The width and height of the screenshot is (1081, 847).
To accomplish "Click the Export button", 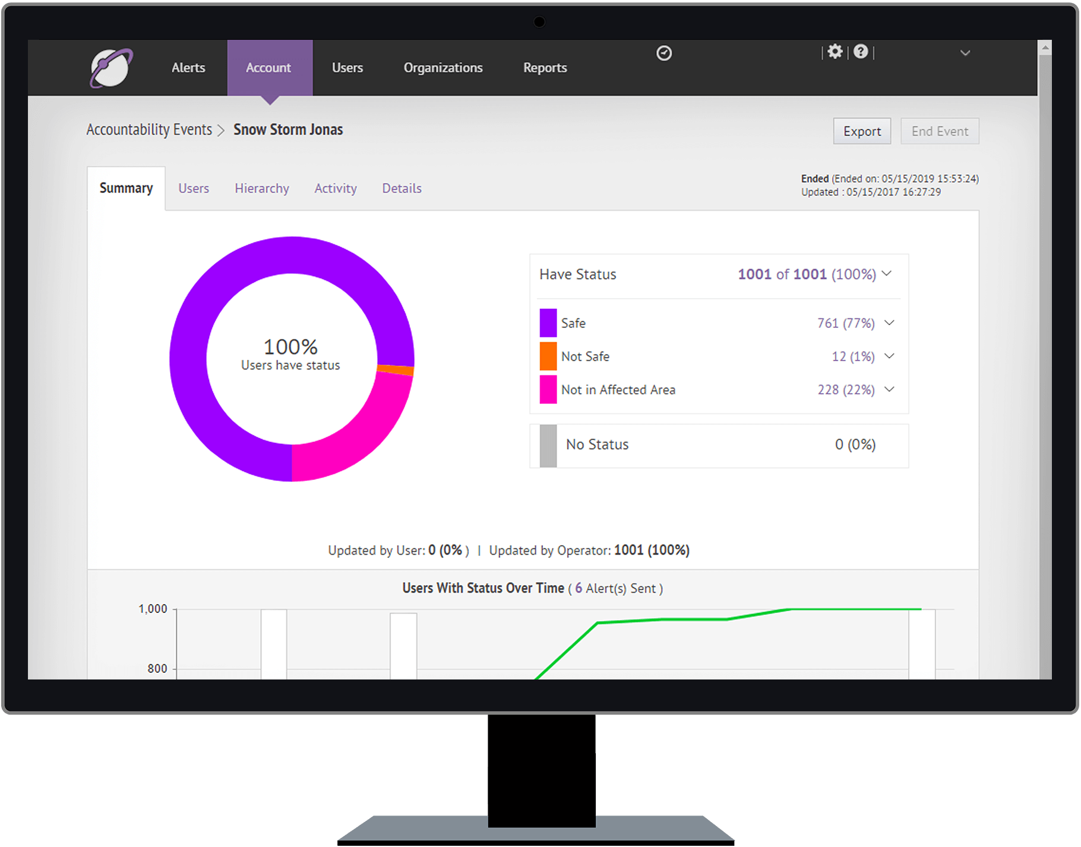I will [x=862, y=131].
